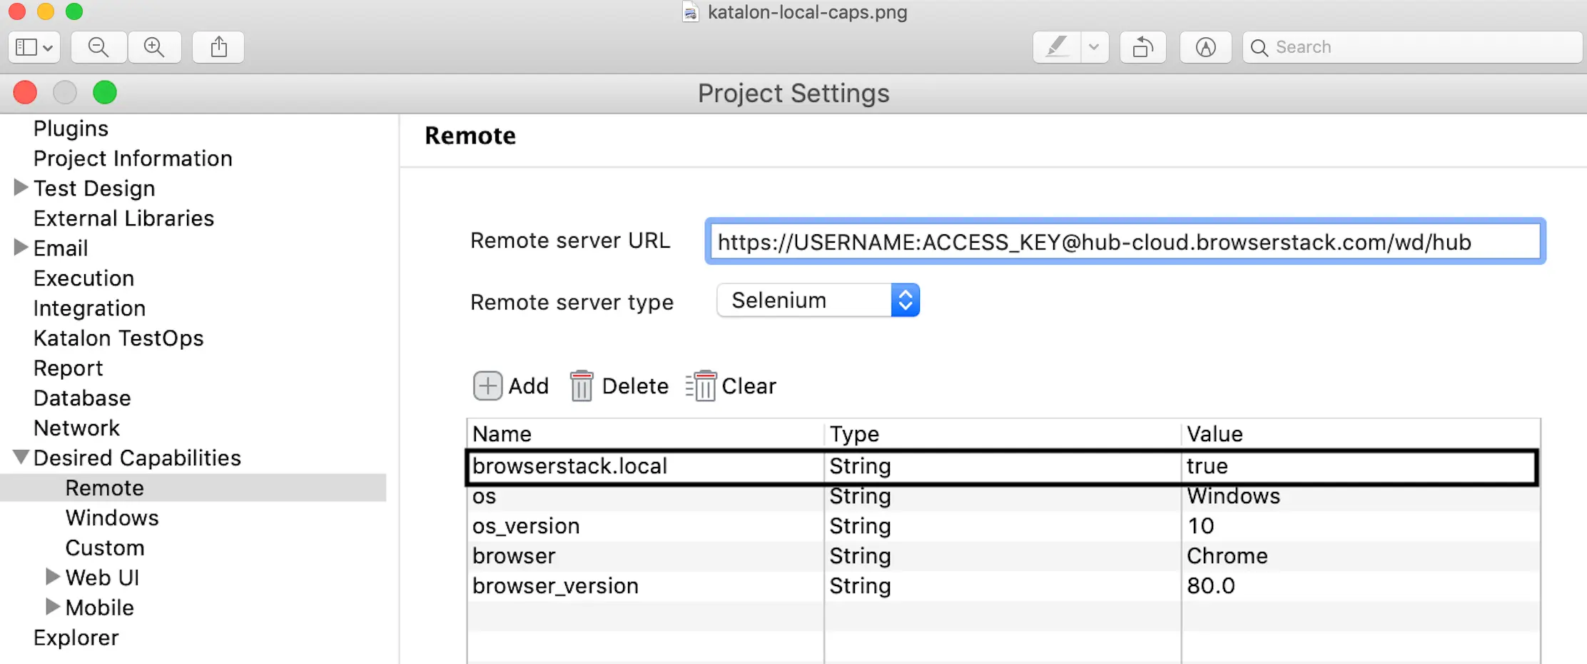Select Katalon TestOps in the sidebar

(x=118, y=338)
